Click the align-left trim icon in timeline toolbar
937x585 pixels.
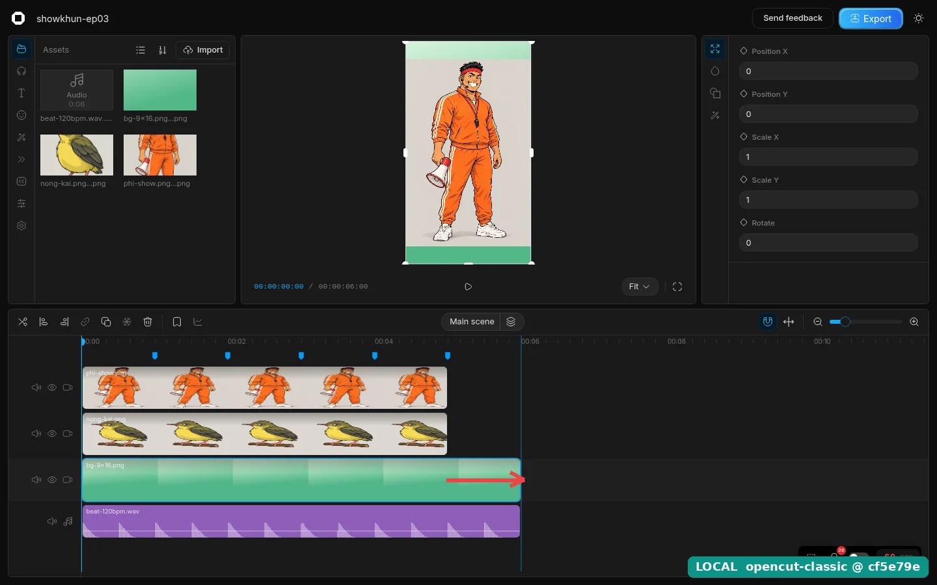[x=44, y=322]
